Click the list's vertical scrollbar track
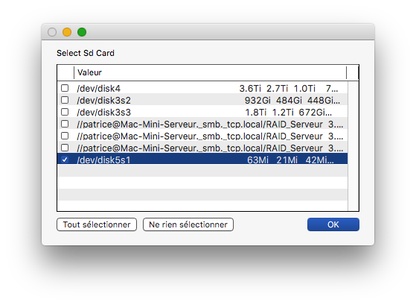 (x=353, y=145)
